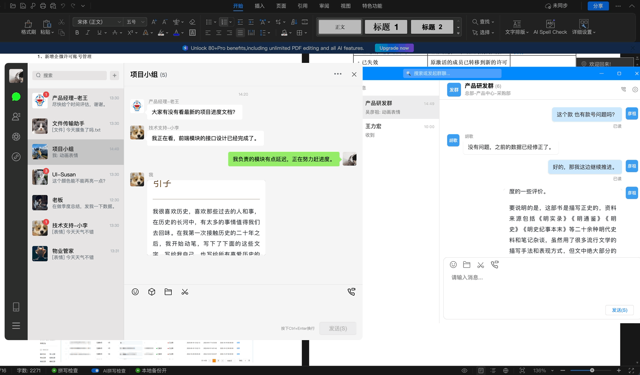640x375 pixels.
Task: Open the font size dropdown showing 五号
Action: tap(135, 21)
